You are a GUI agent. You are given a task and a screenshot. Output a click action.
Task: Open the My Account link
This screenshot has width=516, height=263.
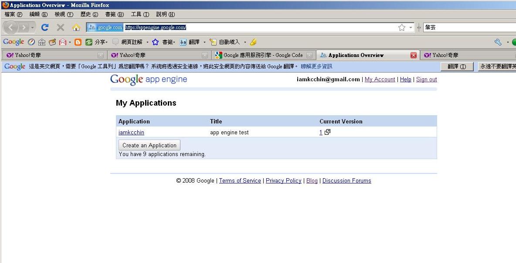point(380,80)
